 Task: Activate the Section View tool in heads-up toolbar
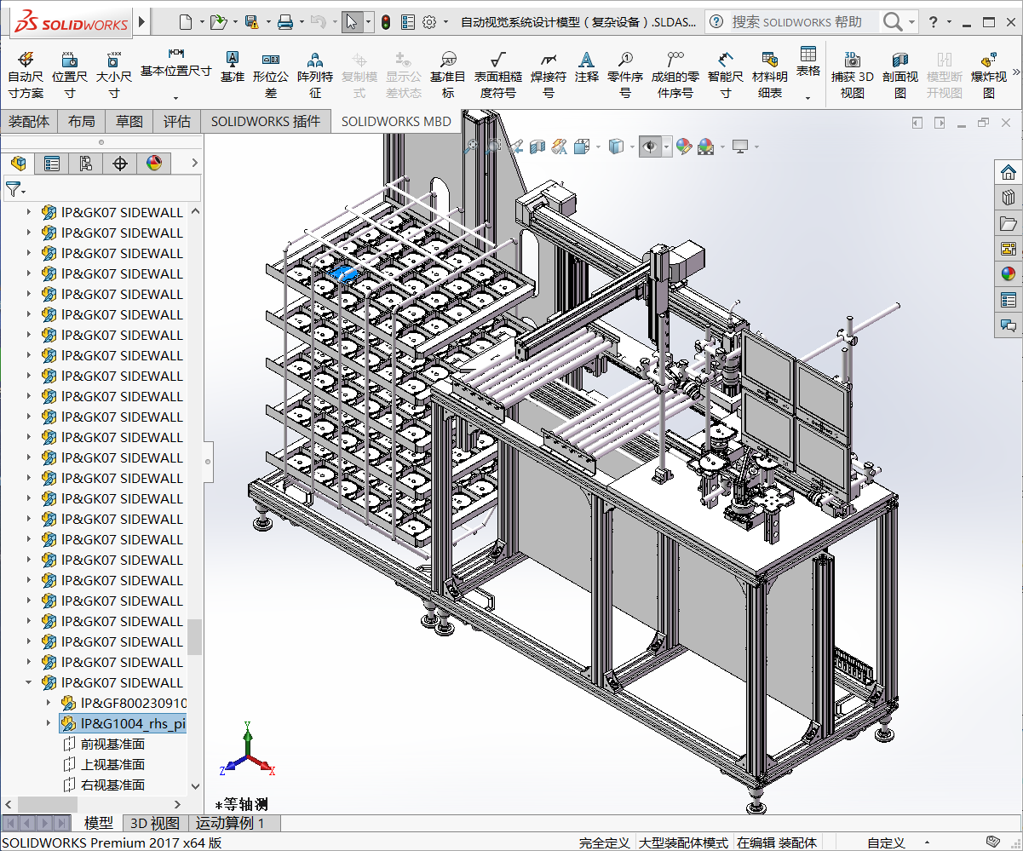(x=537, y=146)
